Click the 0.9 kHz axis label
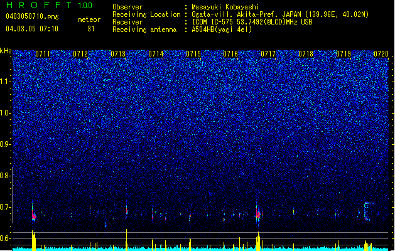Viewport: 395px width, 251px height. pos(6,144)
